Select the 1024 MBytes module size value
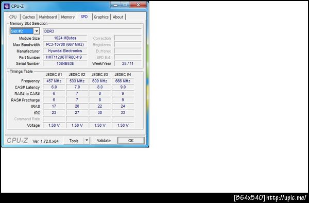Image resolution: width=309 pixels, height=203 pixels. (65, 38)
